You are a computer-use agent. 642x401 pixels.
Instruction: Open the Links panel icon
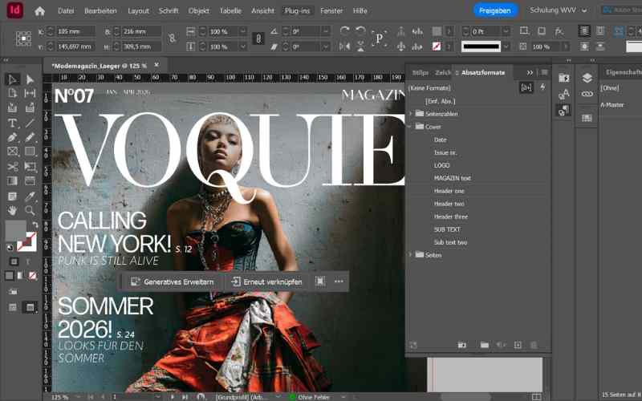coord(587,94)
